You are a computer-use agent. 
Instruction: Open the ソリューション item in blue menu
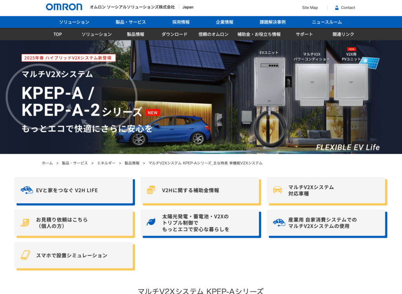pos(74,22)
